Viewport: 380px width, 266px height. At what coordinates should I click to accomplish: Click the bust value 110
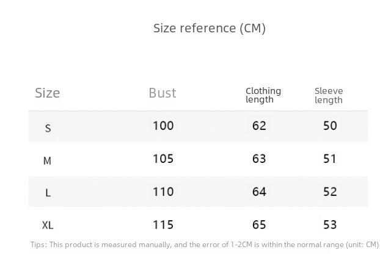[163, 192]
